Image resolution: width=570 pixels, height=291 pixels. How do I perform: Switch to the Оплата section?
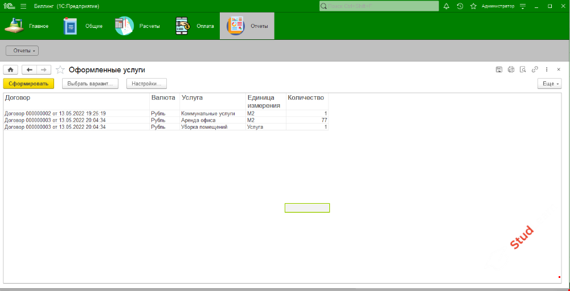tap(195, 26)
